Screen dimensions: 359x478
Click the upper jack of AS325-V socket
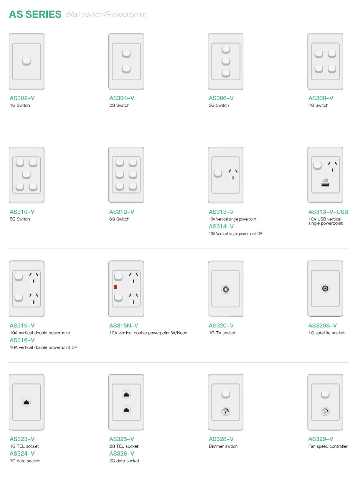[126, 395]
